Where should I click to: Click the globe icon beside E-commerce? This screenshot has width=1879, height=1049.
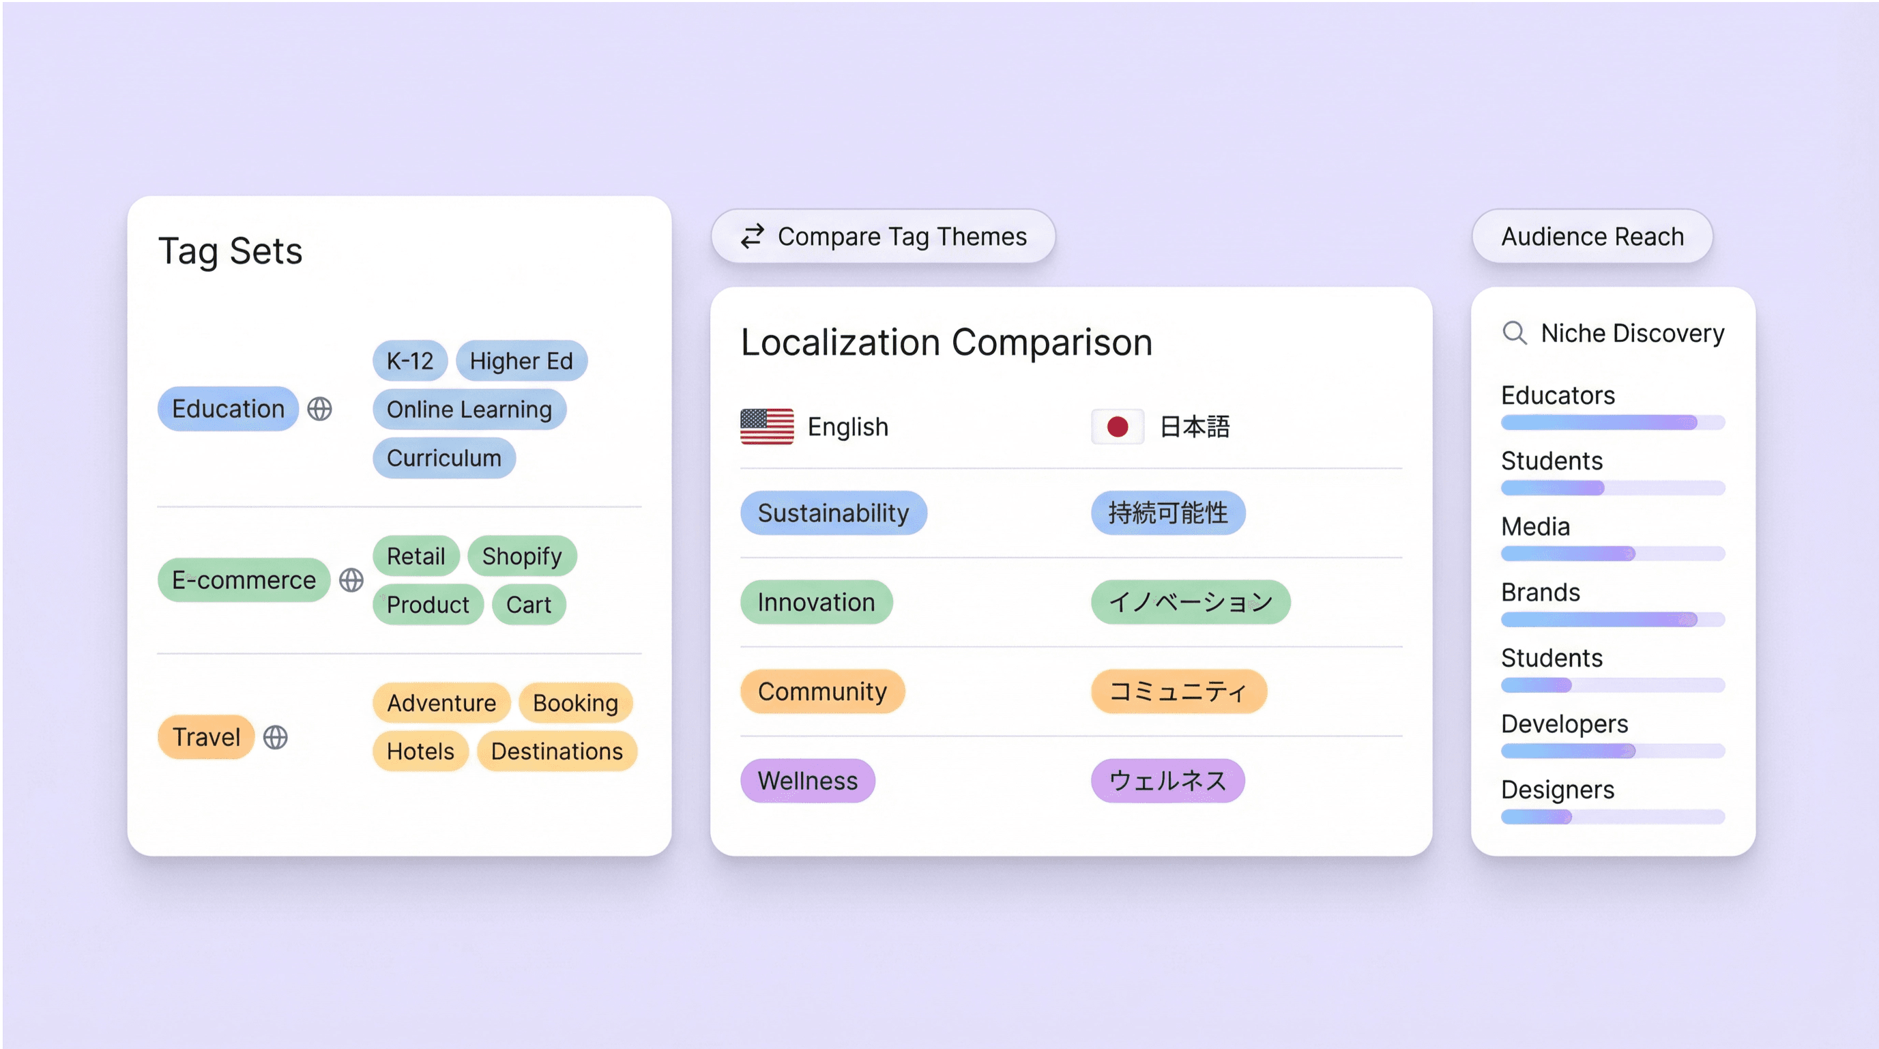click(x=351, y=580)
